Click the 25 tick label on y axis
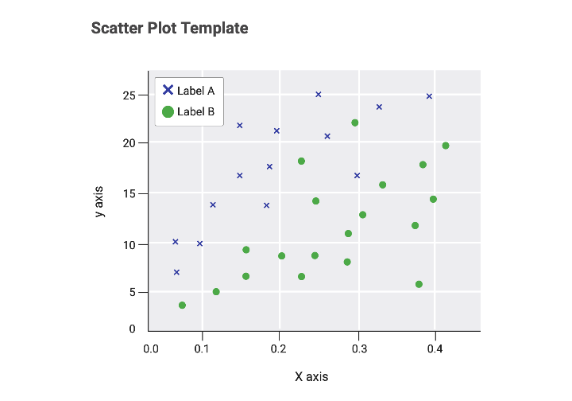572x401 pixels. [129, 95]
